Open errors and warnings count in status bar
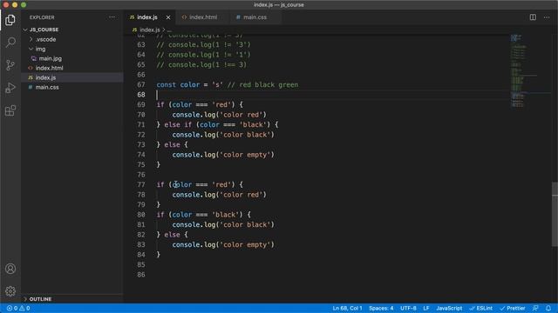Viewport: 558px width, 313px height. pos(18,308)
